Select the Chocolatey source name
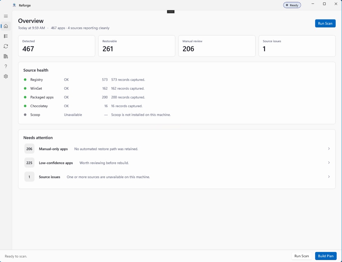342x262 pixels. [39, 106]
